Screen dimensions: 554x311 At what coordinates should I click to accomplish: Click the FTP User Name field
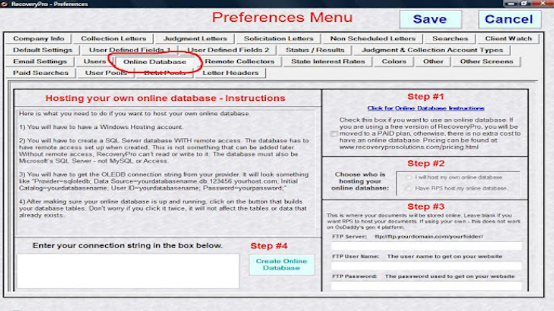click(x=426, y=266)
